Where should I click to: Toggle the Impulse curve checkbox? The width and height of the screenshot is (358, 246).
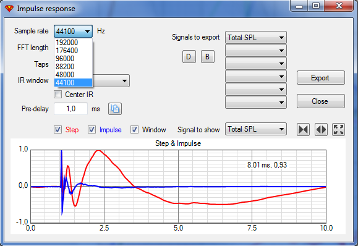[x=92, y=130]
